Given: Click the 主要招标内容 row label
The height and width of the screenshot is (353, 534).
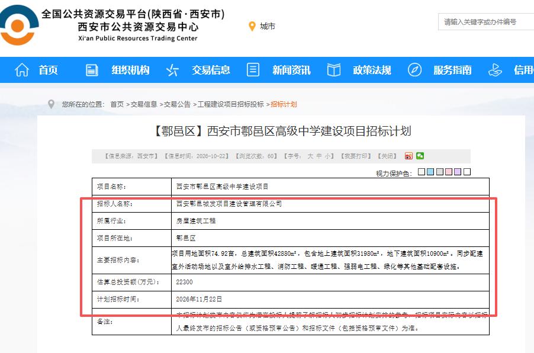Looking at the screenshot, I should (118, 260).
